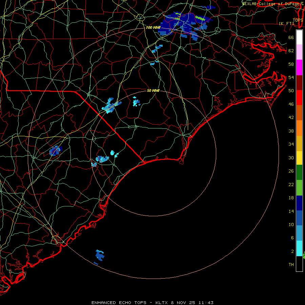This screenshot has height=305, width=305.
Task: Select the medium blue legend band
Action: 299,218
